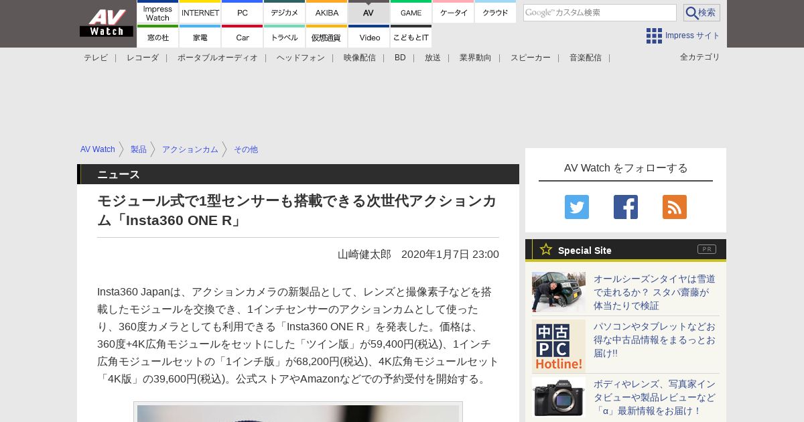Click the ニュース section header
Image resolution: width=804 pixels, height=422 pixels.
tap(298, 174)
